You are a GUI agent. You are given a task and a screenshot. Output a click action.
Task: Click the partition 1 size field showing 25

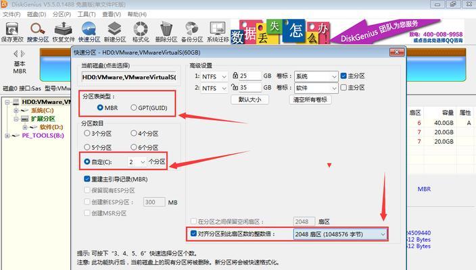[250, 76]
